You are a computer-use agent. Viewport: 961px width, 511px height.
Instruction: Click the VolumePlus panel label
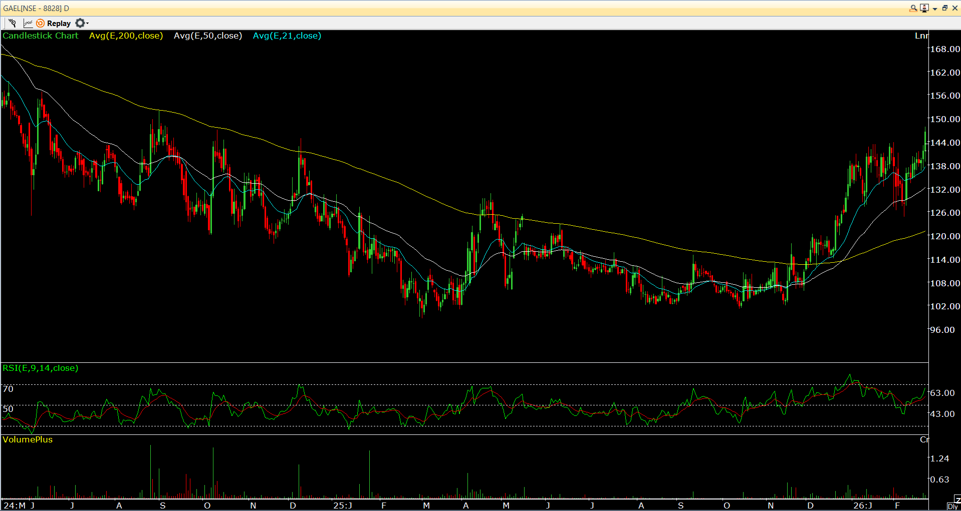[x=28, y=439]
